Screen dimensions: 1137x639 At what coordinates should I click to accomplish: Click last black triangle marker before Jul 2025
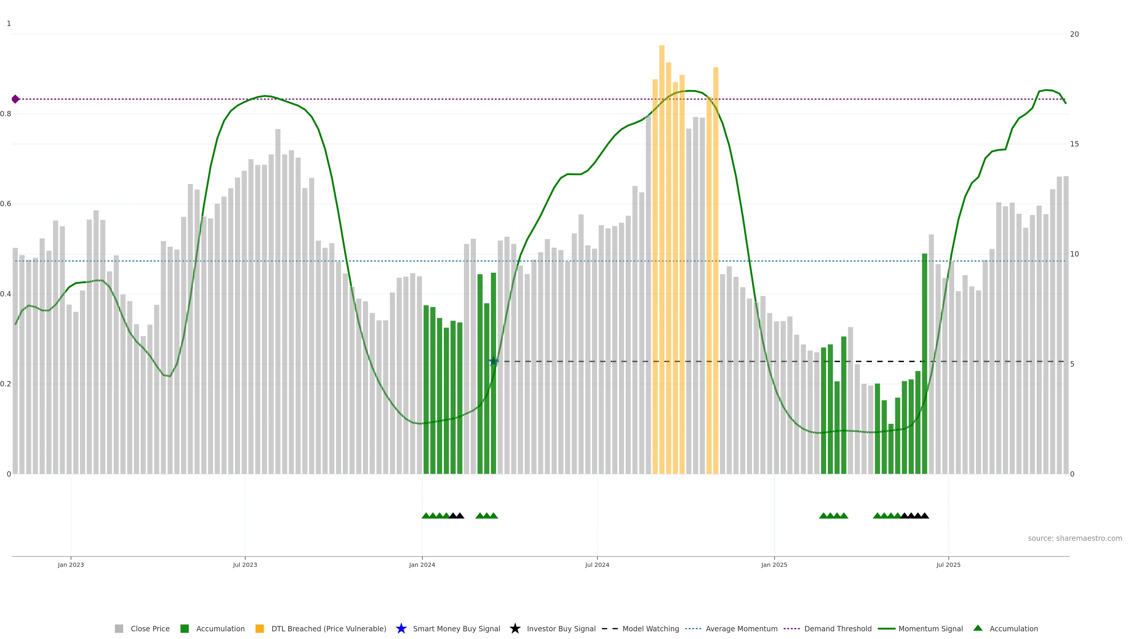click(x=925, y=516)
